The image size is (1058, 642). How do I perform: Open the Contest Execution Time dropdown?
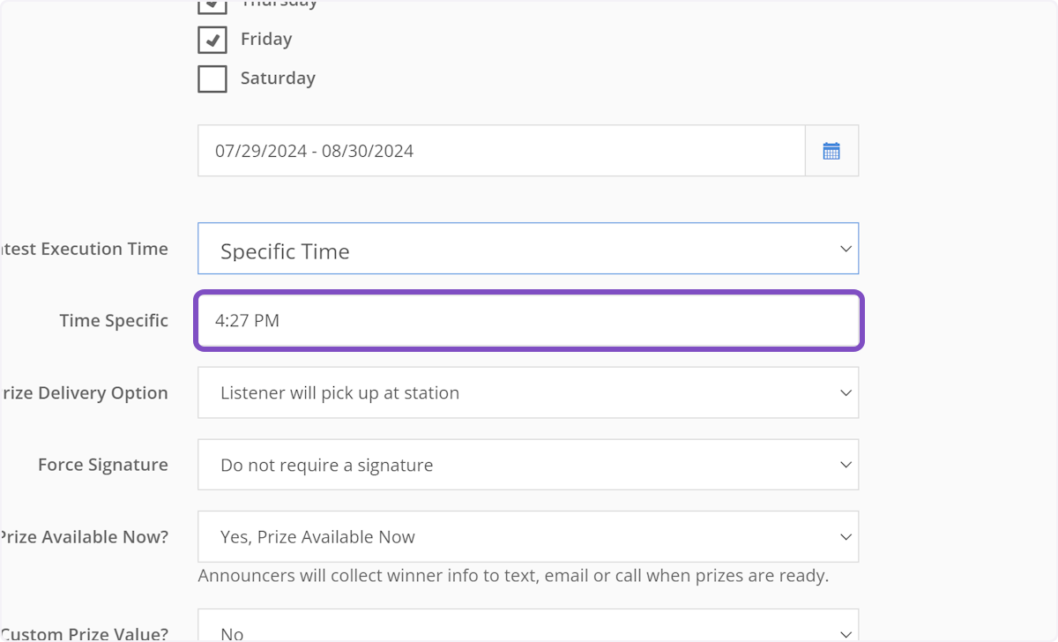coord(528,248)
